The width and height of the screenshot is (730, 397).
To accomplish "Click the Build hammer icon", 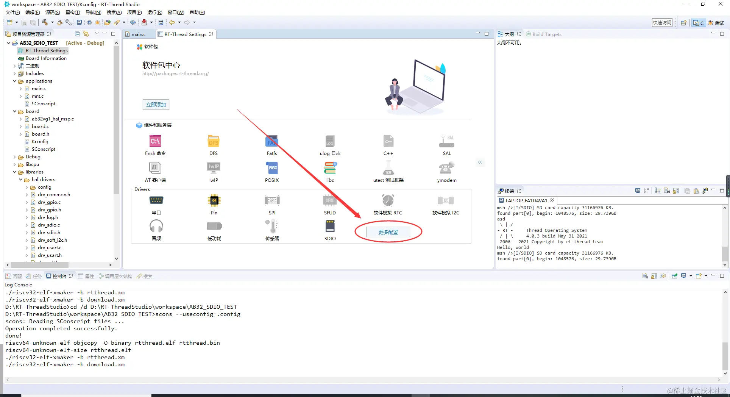I will pyautogui.click(x=45, y=23).
